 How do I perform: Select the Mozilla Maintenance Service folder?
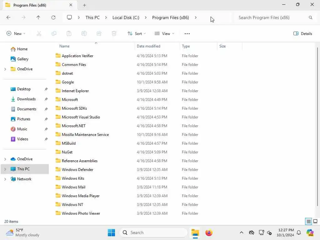click(85, 134)
